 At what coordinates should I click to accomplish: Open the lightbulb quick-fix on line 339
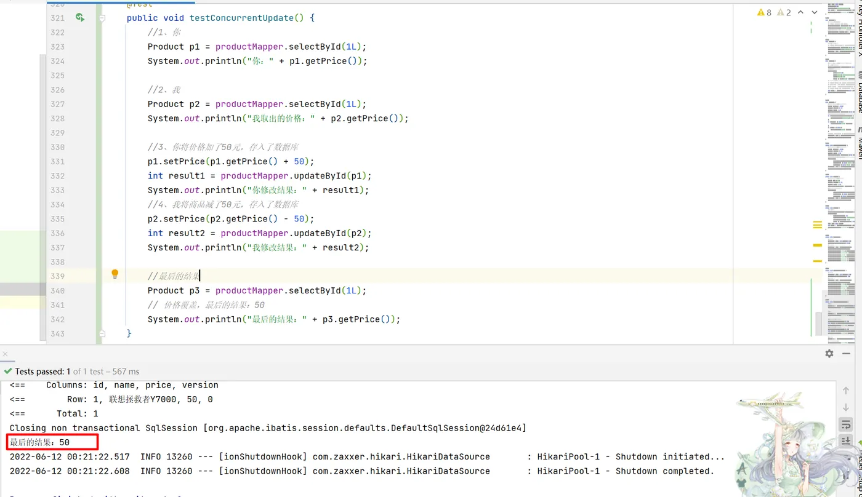click(115, 274)
